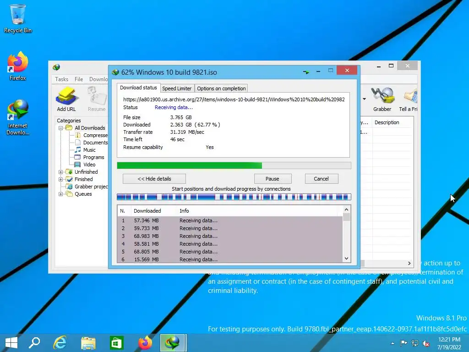Click the muted volume tray icon
Image resolution: width=469 pixels, height=352 pixels.
pyautogui.click(x=426, y=343)
